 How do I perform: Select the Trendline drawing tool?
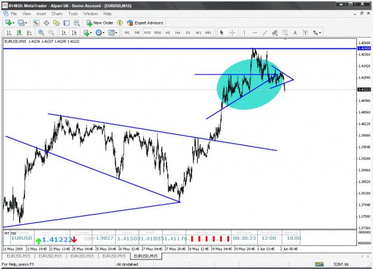[265, 33]
